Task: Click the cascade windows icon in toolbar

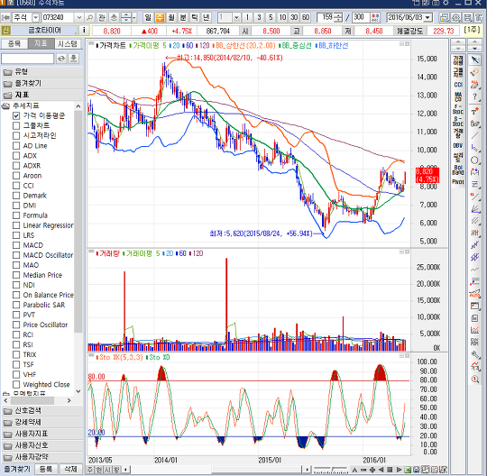Action: coord(444,17)
